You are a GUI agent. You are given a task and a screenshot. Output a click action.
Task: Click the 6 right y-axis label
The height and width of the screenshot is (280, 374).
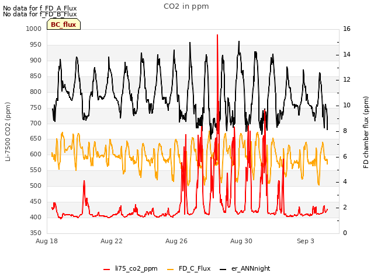(x=345, y=156)
